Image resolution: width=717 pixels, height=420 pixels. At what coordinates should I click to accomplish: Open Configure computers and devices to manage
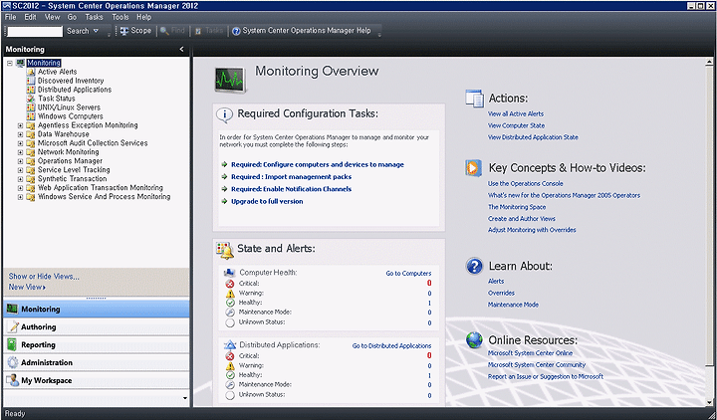[318, 164]
